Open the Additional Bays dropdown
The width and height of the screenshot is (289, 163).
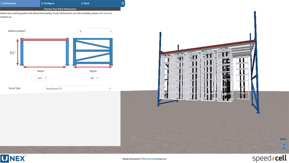click(x=95, y=31)
